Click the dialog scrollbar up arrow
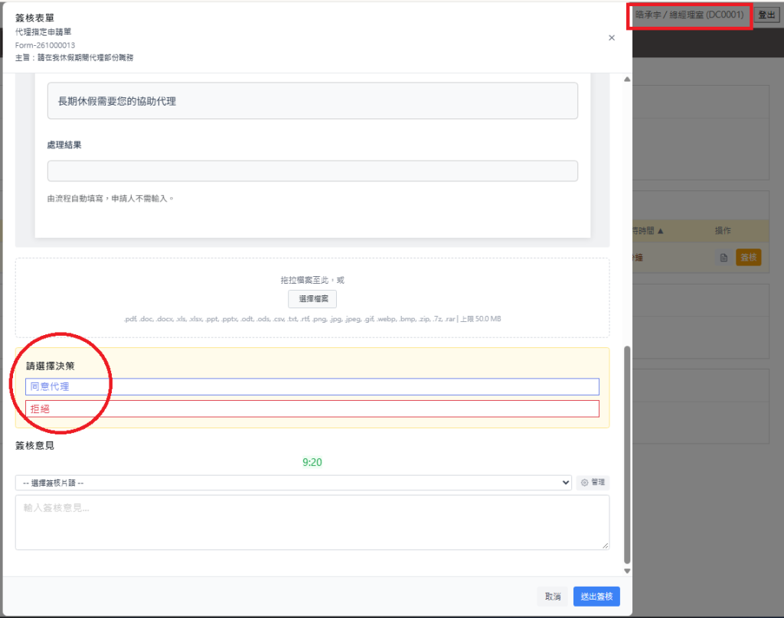The image size is (784, 618). coord(627,79)
